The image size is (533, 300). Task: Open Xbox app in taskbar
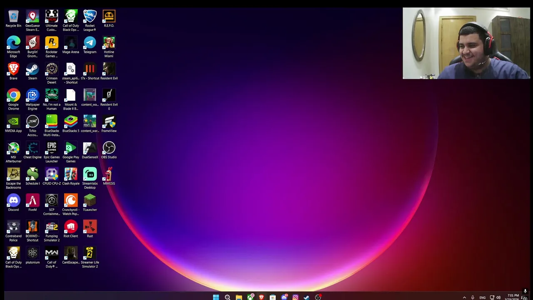coord(250,297)
